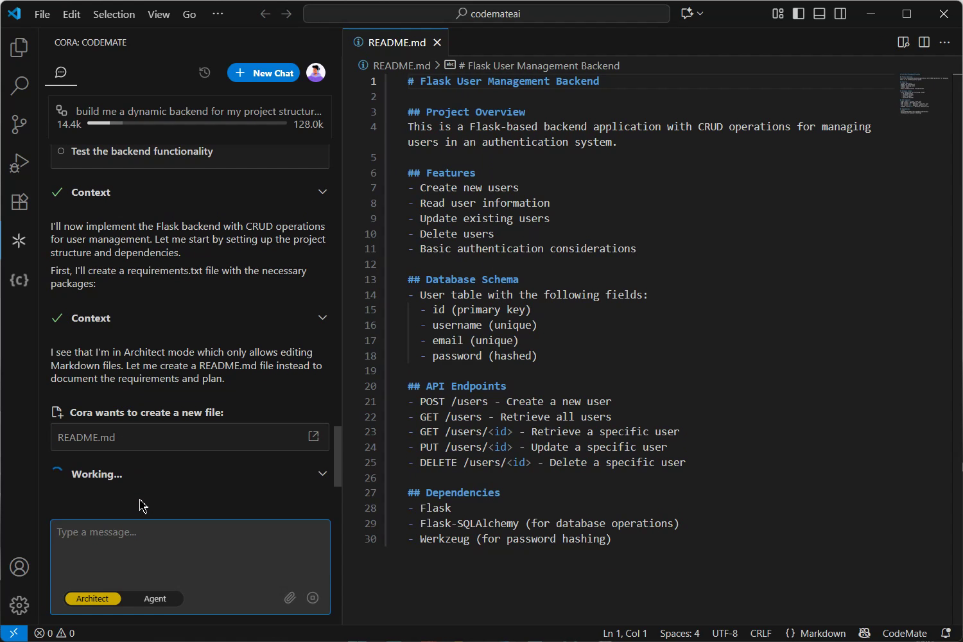Image resolution: width=963 pixels, height=642 pixels.
Task: Open the Source Control view
Action: click(19, 125)
